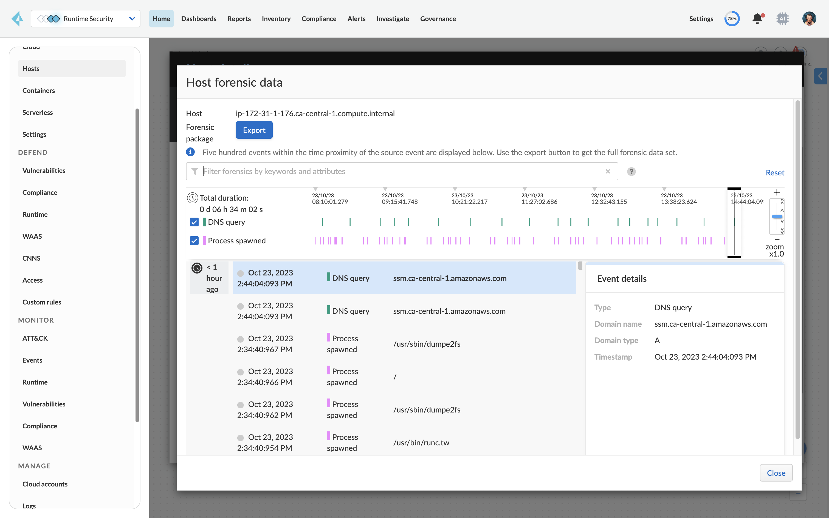Expand the collapsed right side panel chevron
This screenshot has width=829, height=518.
pyautogui.click(x=820, y=76)
